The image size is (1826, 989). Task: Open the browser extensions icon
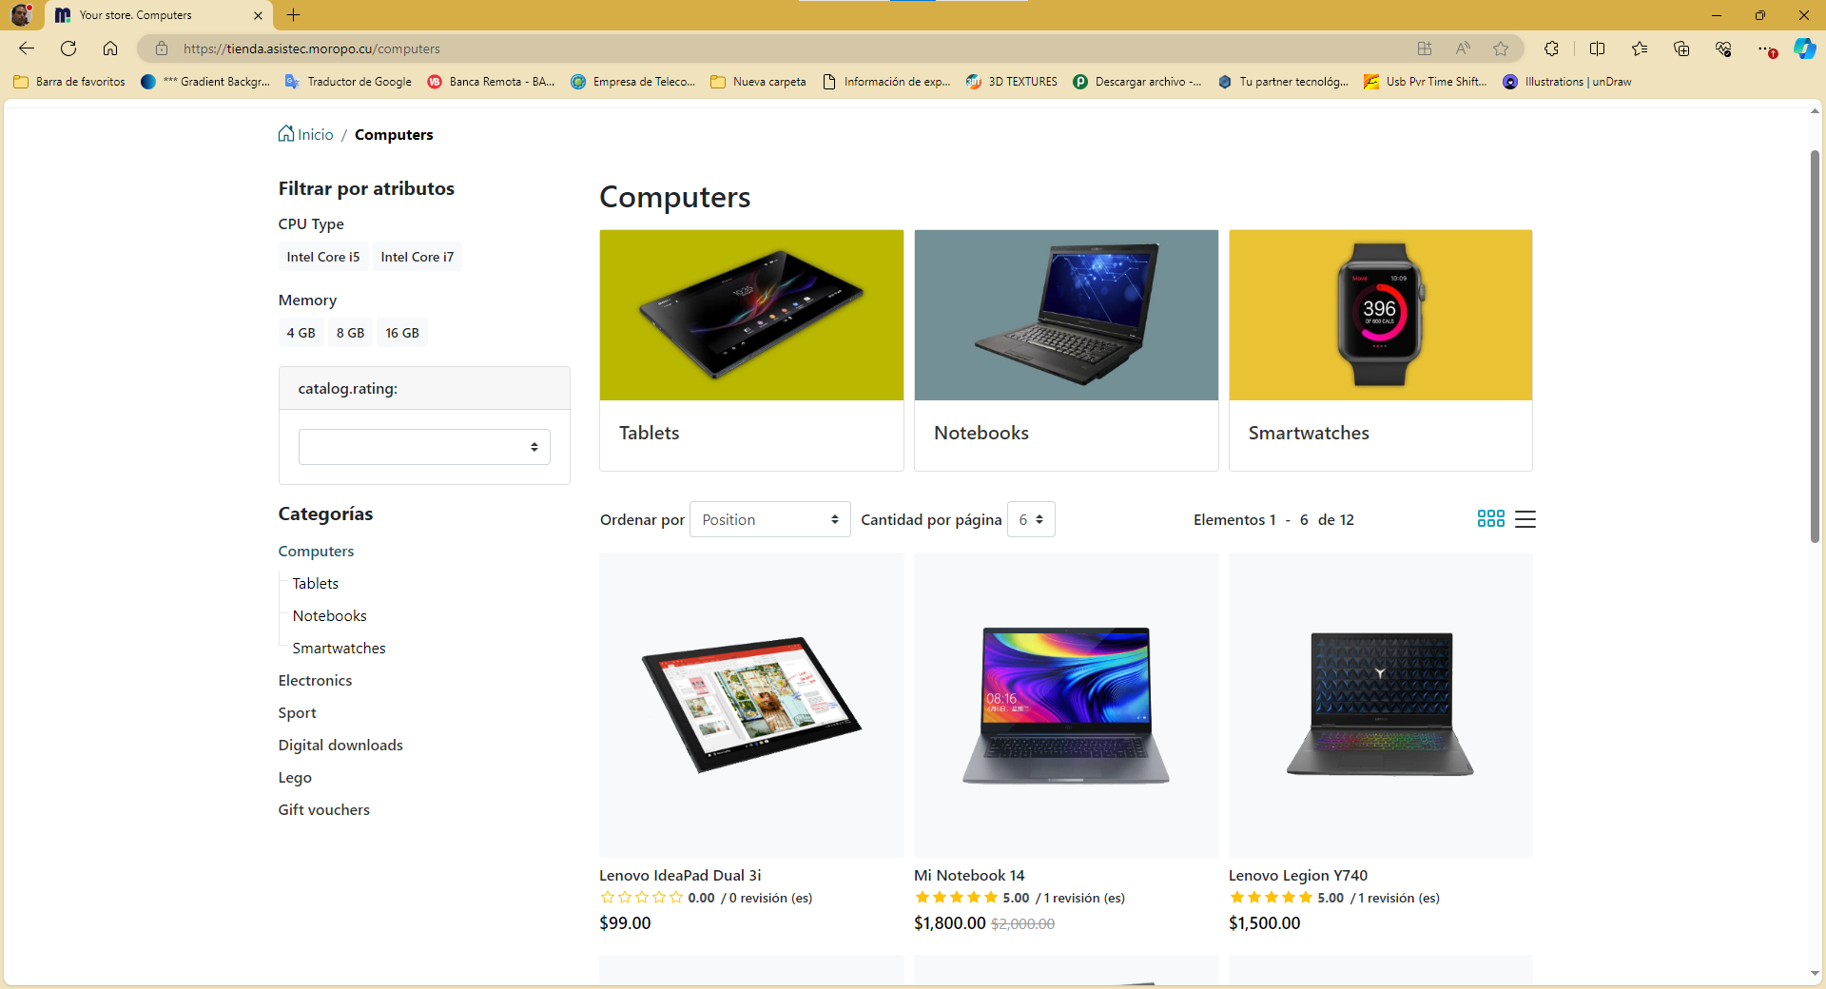[x=1551, y=48]
